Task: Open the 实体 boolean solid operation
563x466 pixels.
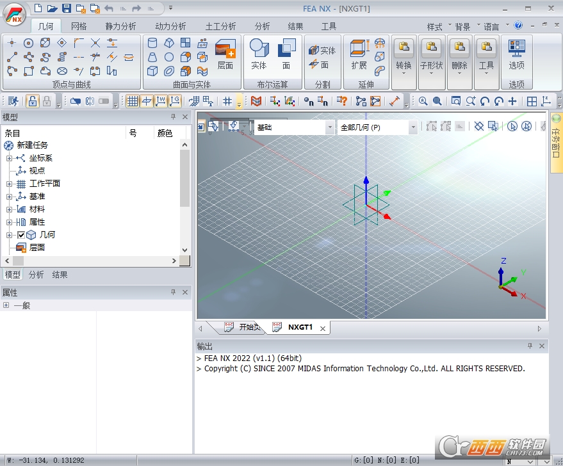Action: click(x=259, y=54)
